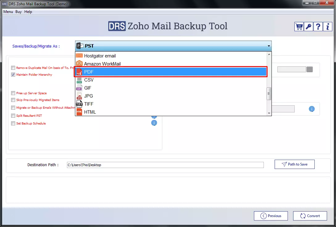The height and width of the screenshot is (227, 336).
Task: Enable Remove Duplicate Mail checkbox
Action: [13, 68]
